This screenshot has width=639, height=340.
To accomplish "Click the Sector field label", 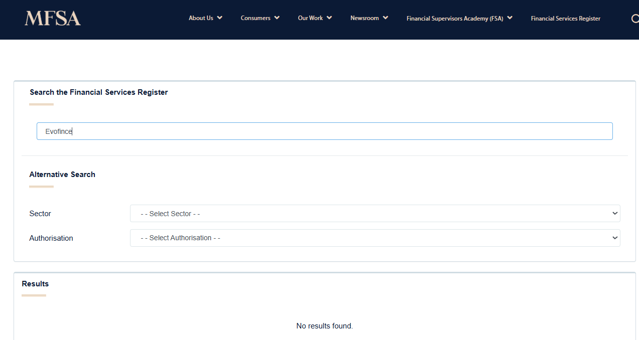I will [x=40, y=214].
